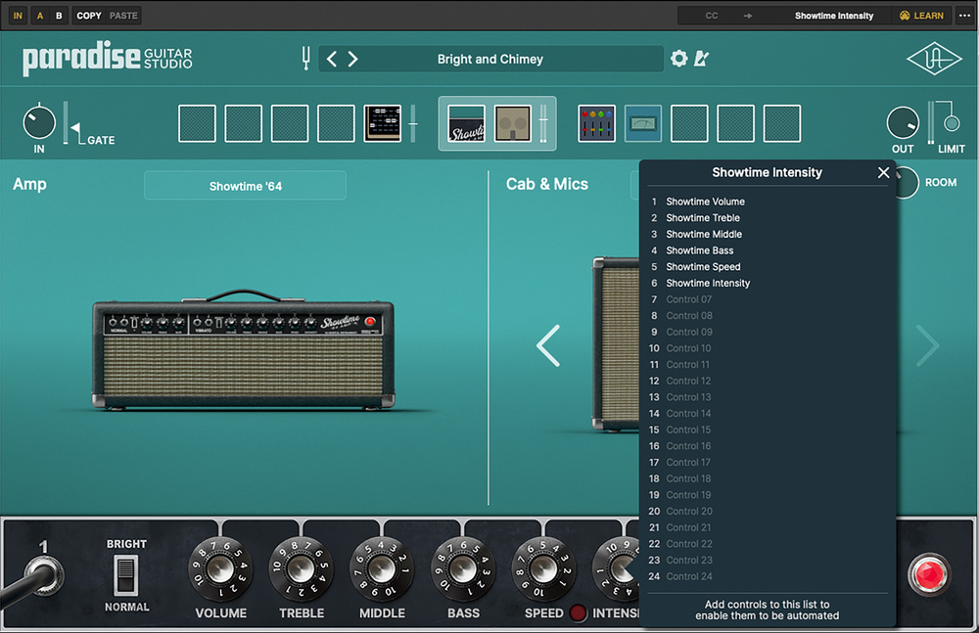The width and height of the screenshot is (979, 633).
Task: Toggle the Bright/Normal switch
Action: coord(126,575)
